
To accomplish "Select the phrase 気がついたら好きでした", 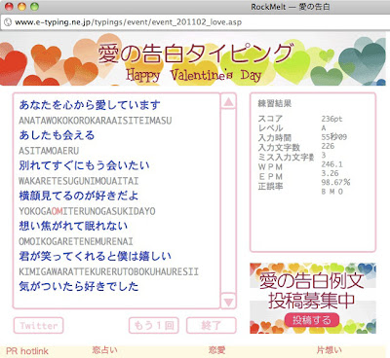I will point(79,286).
